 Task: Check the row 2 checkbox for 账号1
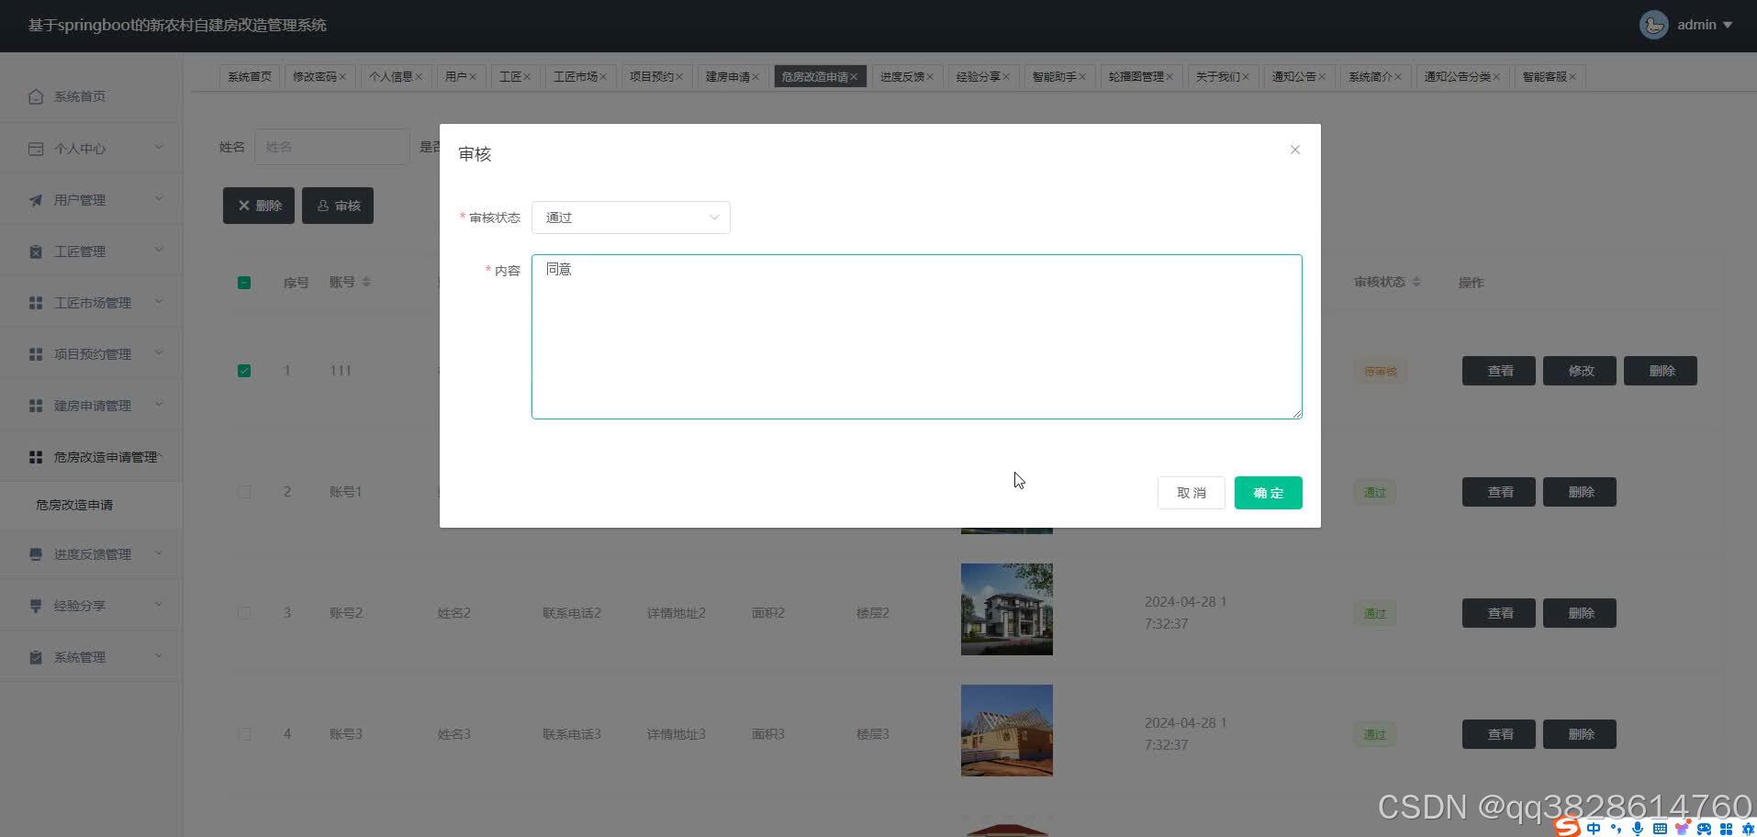[x=244, y=492]
